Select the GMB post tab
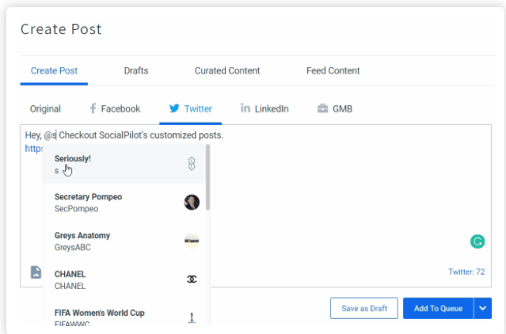Viewport: 506px width, 334px height. pyautogui.click(x=335, y=109)
